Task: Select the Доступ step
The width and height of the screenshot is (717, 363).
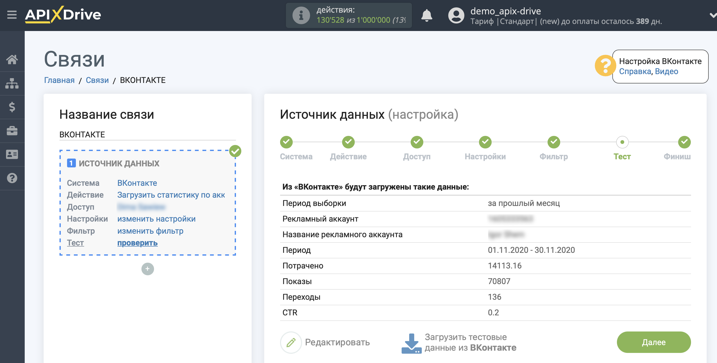Action: [417, 142]
